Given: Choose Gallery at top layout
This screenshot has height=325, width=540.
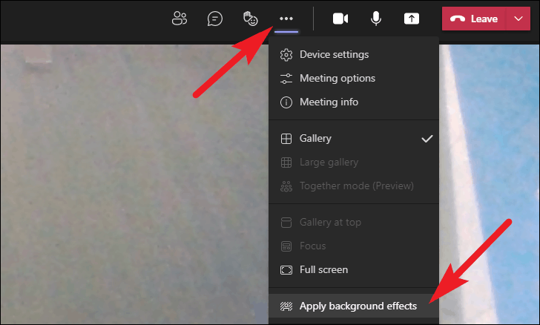Looking at the screenshot, I should [354, 223].
